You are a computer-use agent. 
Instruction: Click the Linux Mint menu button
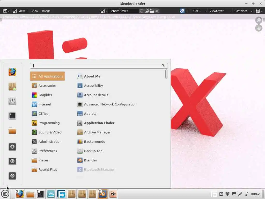click(5, 194)
